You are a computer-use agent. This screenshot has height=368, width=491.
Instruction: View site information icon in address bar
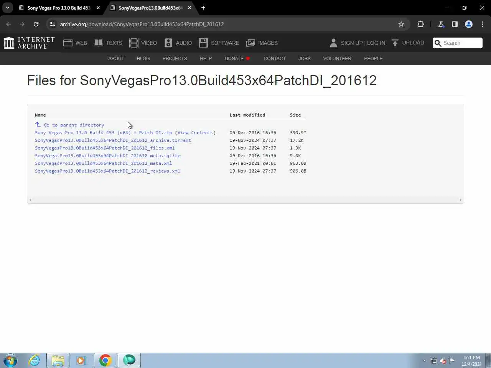pos(53,24)
